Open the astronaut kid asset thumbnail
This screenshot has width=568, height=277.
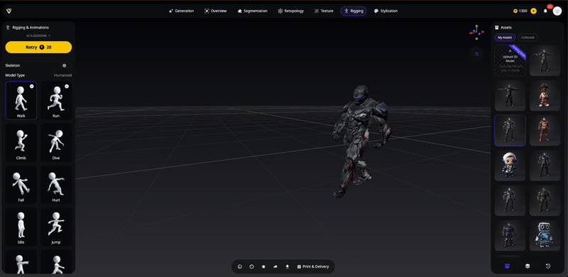pos(510,165)
